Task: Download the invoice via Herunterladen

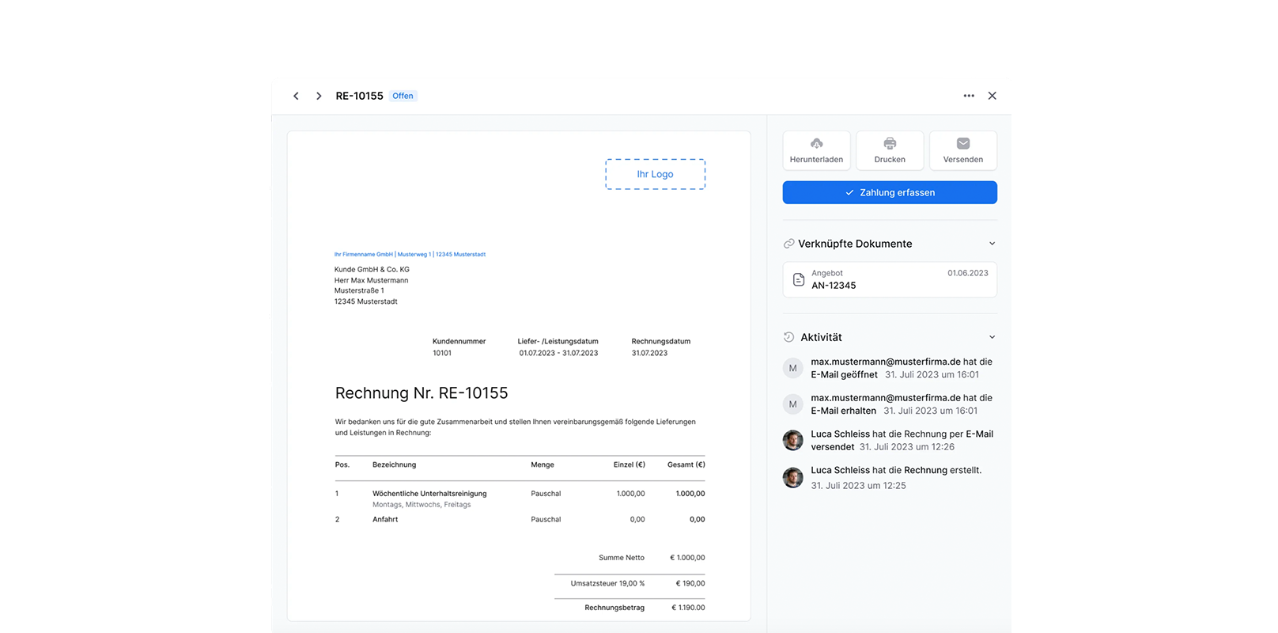Action: click(816, 150)
